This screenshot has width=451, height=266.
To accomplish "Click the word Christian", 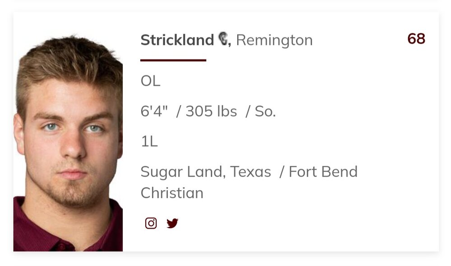I will [172, 193].
